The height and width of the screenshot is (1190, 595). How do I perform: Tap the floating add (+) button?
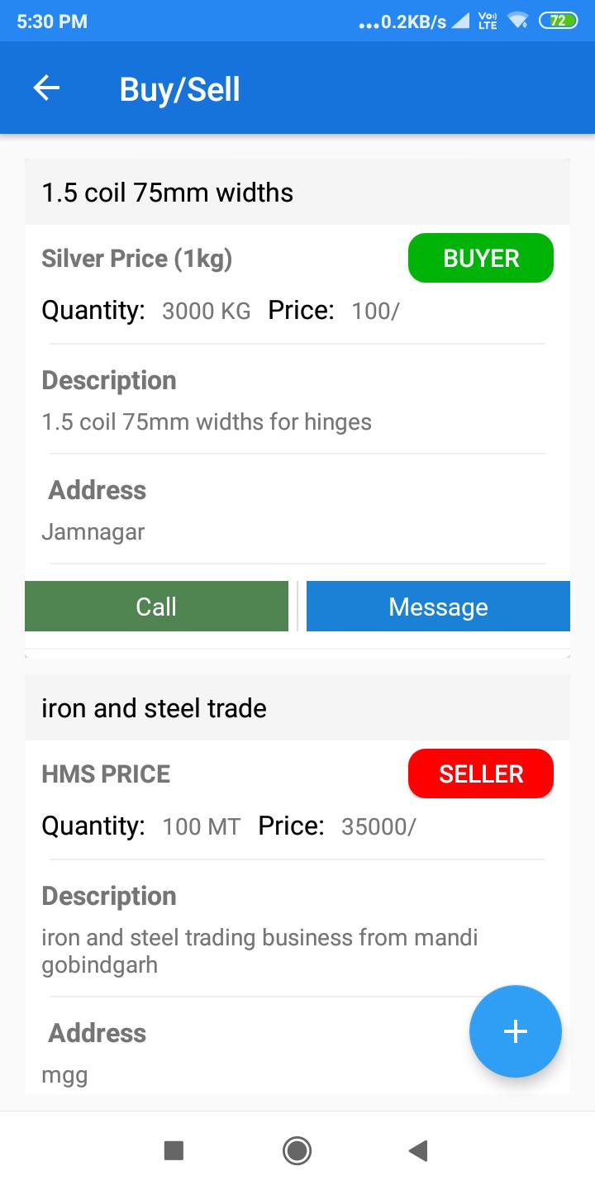515,1031
